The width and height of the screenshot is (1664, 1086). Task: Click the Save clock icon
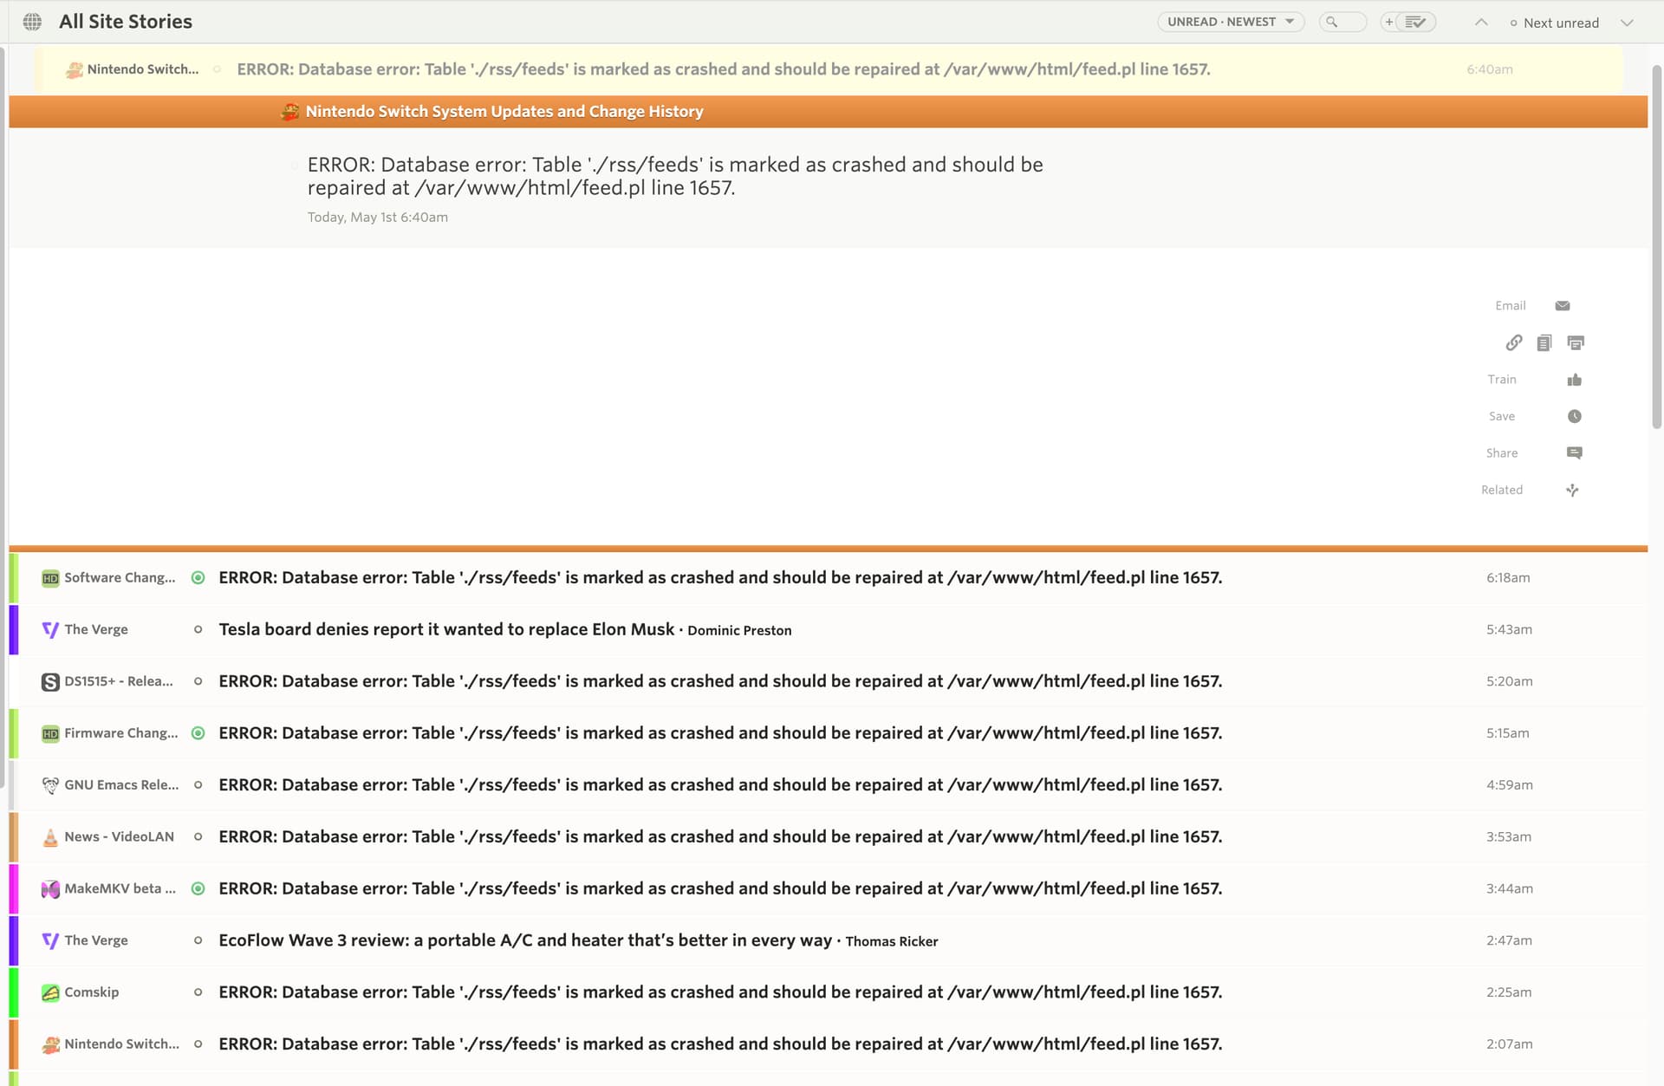pos(1575,416)
